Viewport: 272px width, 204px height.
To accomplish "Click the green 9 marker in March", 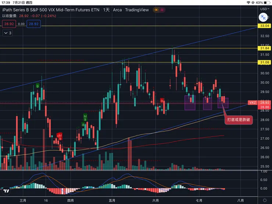I will [x=37, y=86].
